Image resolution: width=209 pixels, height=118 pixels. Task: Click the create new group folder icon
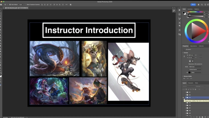pos(202,117)
